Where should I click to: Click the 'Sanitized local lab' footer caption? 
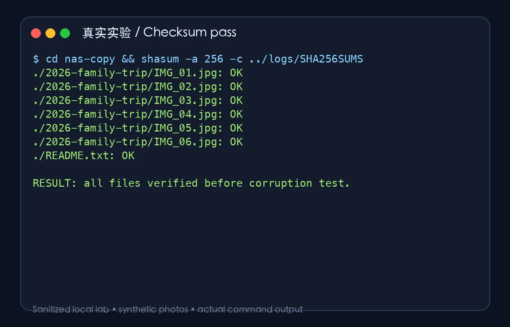point(71,309)
